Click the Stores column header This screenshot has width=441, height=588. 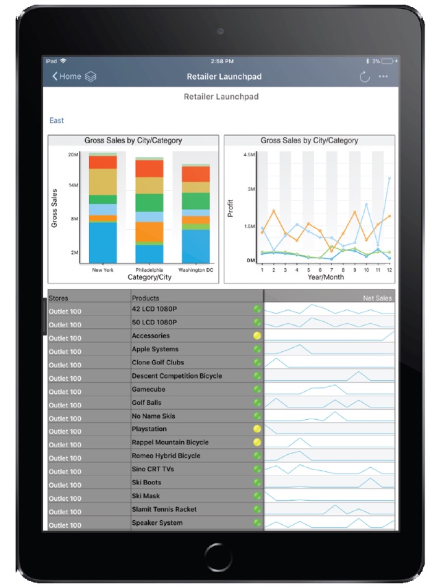coord(58,298)
